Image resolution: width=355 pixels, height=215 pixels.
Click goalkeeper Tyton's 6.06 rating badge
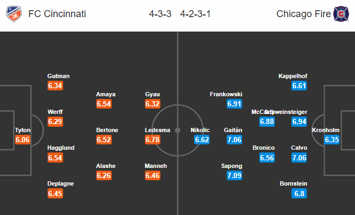[x=22, y=140]
